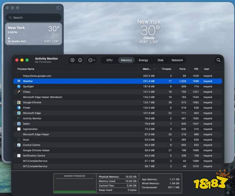
Task: Click the large New York heading
Action: (x=149, y=22)
